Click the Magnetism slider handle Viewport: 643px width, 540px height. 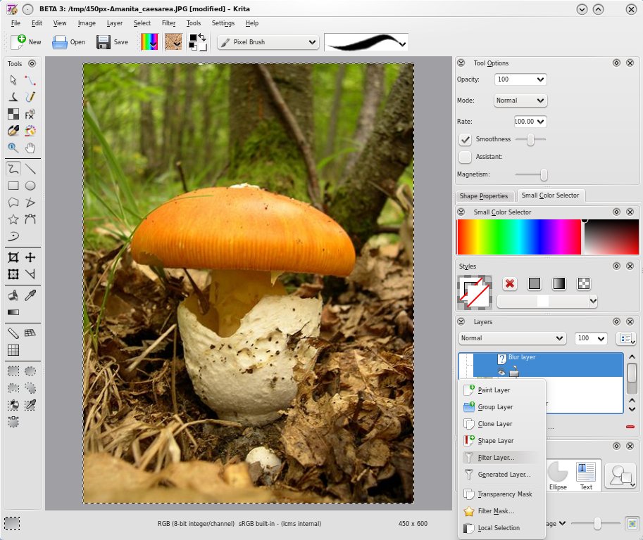(543, 174)
